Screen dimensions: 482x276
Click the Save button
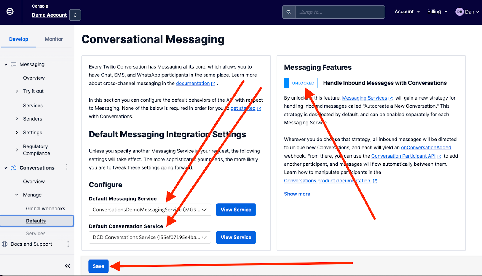coord(99,266)
